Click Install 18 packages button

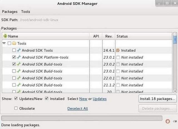(x=157, y=99)
